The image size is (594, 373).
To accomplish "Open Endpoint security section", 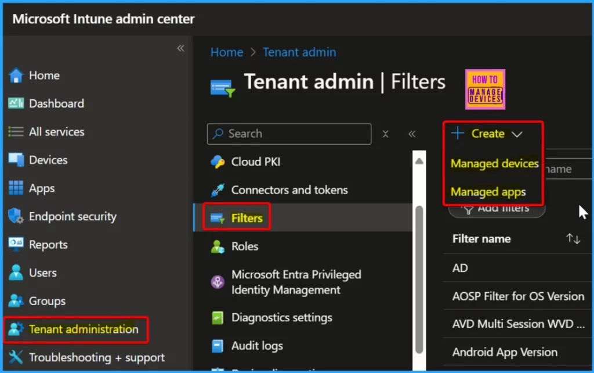I will [73, 216].
